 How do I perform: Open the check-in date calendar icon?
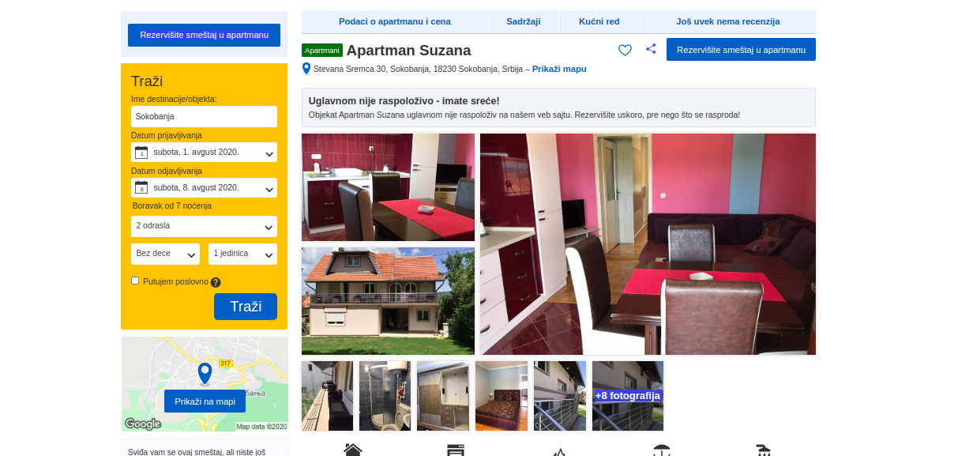[x=141, y=153]
